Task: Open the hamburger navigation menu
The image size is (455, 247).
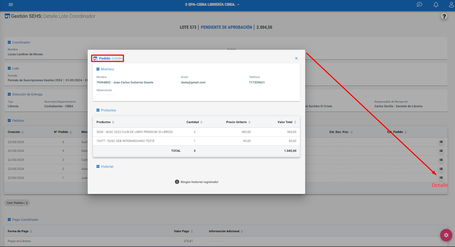Action: [x=11, y=5]
